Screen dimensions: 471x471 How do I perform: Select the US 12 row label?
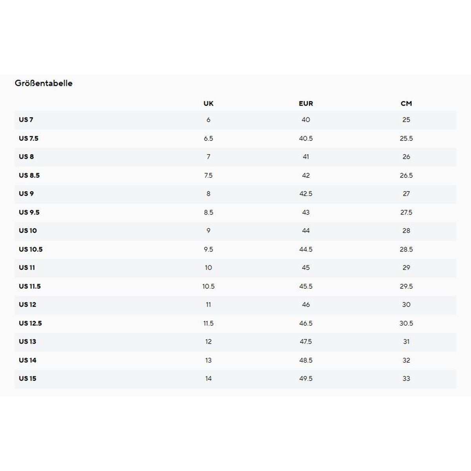coord(27,304)
